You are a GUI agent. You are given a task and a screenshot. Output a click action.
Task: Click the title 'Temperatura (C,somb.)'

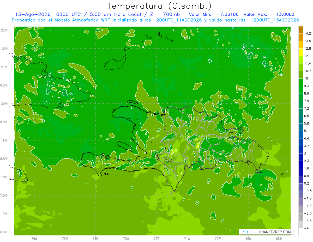[159, 6]
